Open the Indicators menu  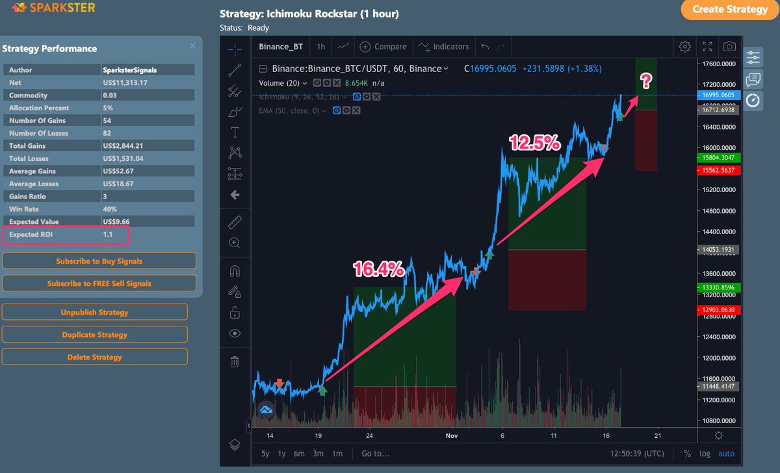[x=444, y=47]
